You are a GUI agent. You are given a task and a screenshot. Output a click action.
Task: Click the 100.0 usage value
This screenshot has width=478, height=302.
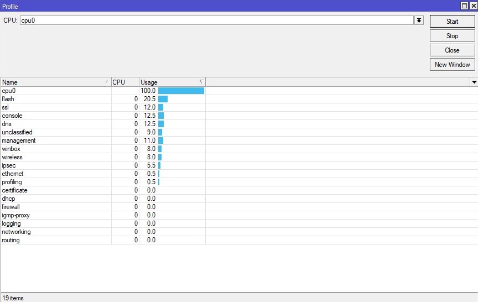coord(148,91)
